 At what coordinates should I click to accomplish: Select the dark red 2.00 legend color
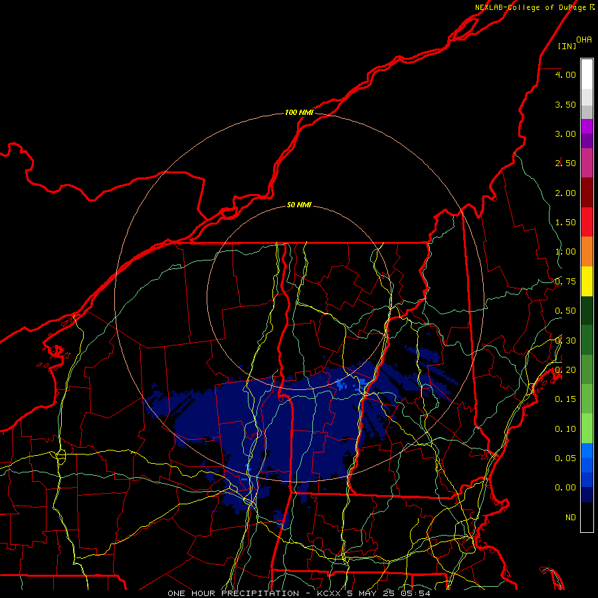pos(587,193)
